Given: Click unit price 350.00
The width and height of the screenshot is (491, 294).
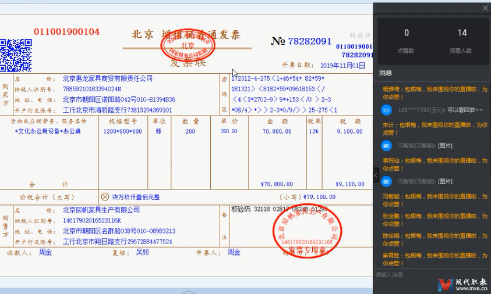Looking at the screenshot, I should click(229, 131).
